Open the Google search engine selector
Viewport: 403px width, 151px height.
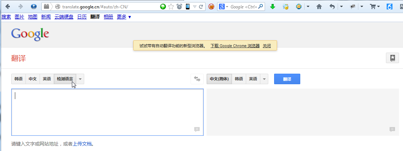(x=224, y=7)
